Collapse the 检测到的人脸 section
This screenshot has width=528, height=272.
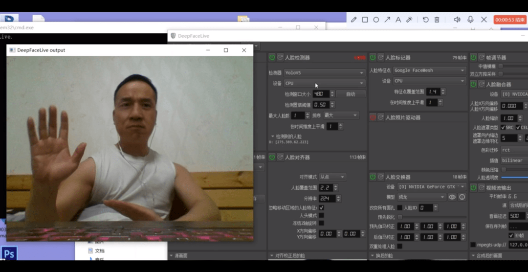click(273, 136)
